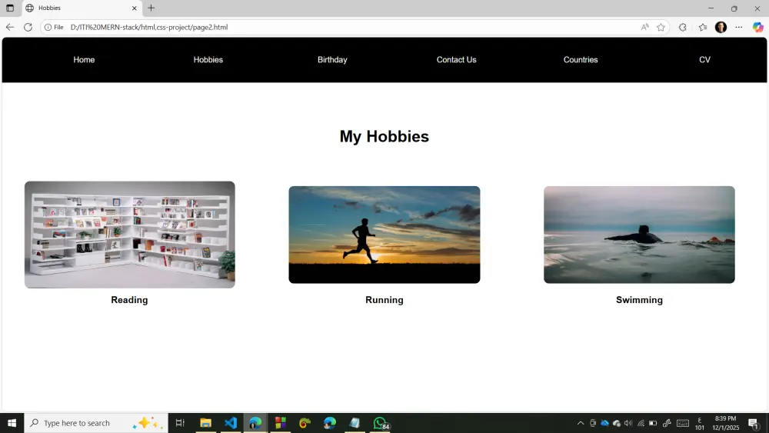The image size is (769, 433).
Task: Go back using the browser back arrow
Action: click(10, 27)
